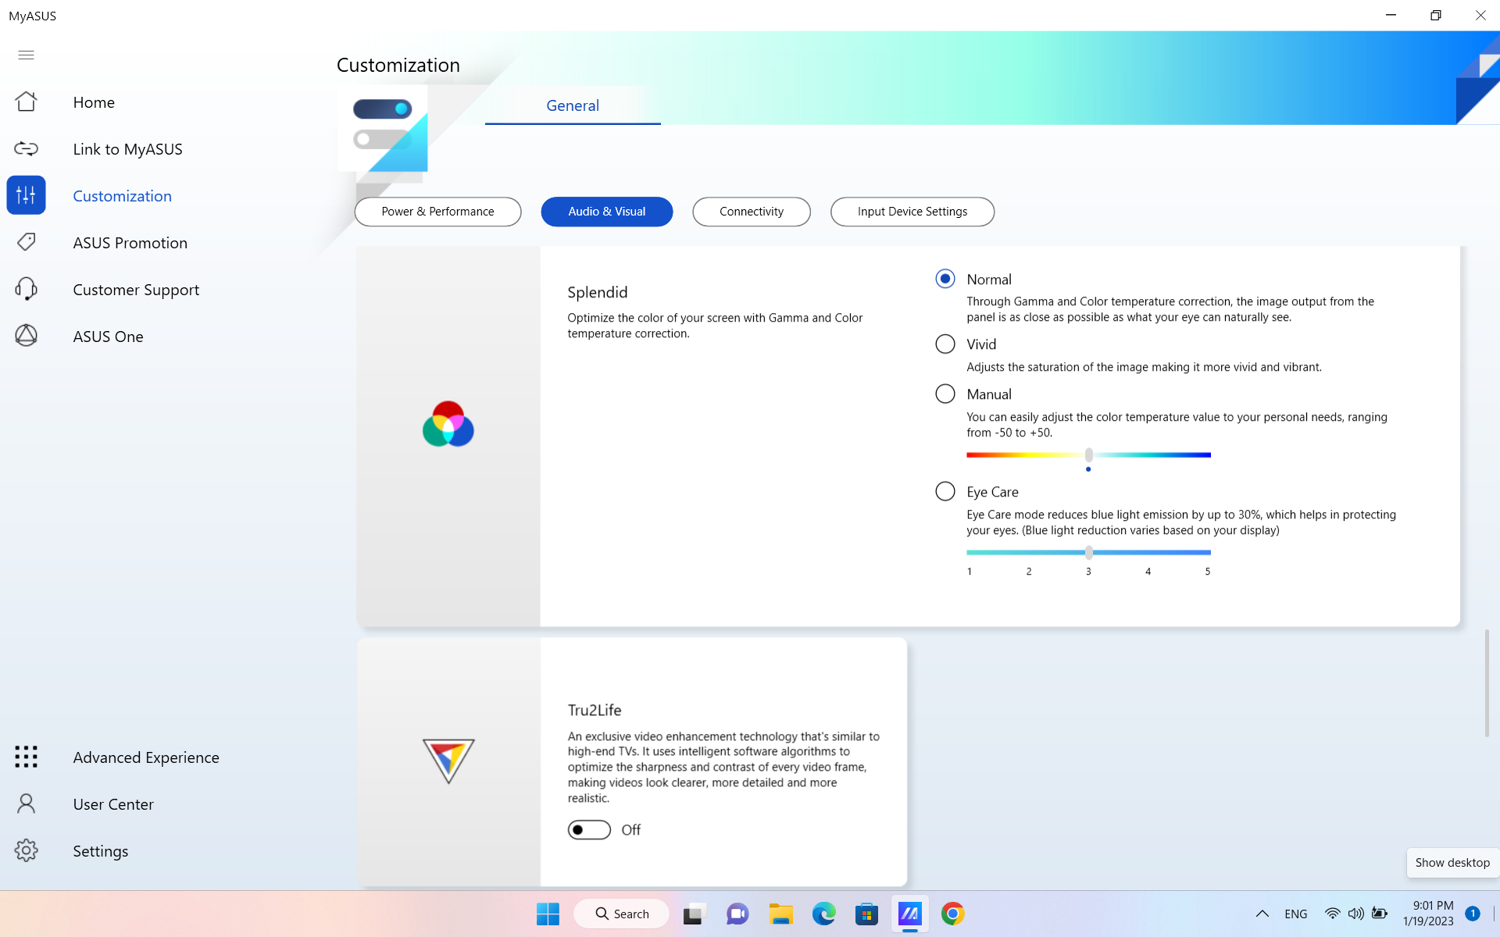Click the MyASUS taskbar icon
This screenshot has width=1500, height=937.
point(909,914)
